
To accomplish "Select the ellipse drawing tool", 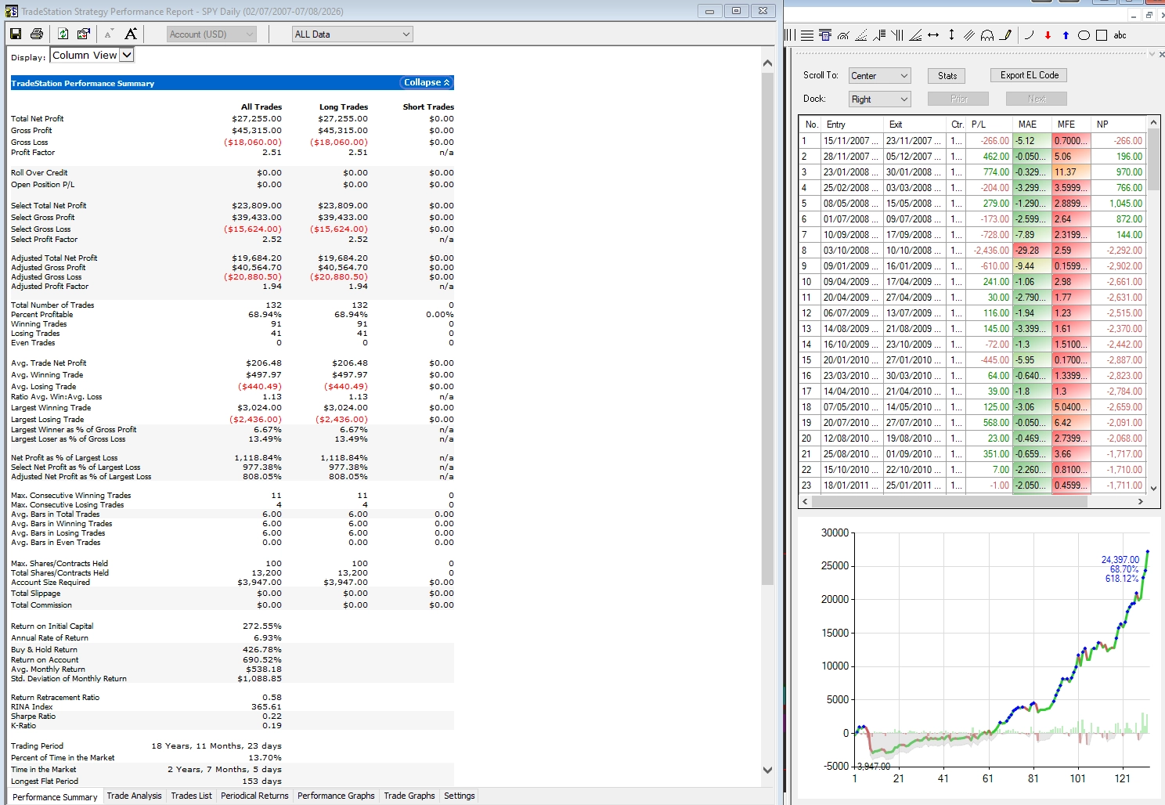I will pos(1084,35).
